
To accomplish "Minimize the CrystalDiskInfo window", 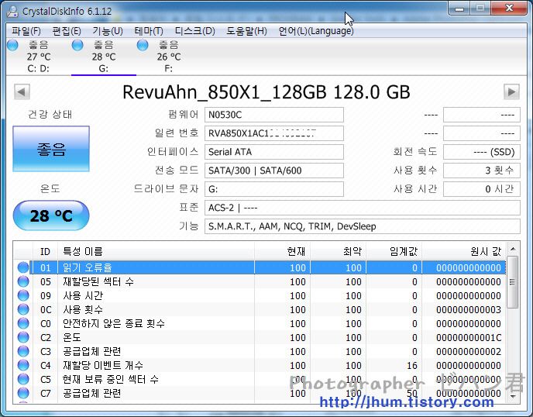I will (x=459, y=9).
